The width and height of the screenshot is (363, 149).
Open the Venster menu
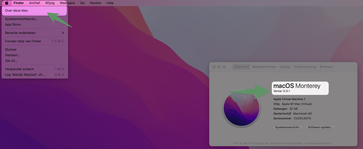[x=95, y=3]
